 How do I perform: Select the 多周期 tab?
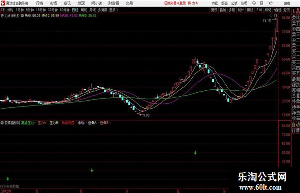point(103,10)
